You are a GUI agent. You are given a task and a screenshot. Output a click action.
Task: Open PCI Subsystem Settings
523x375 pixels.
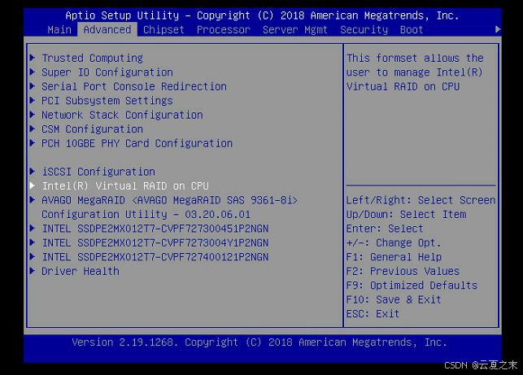pyautogui.click(x=107, y=101)
